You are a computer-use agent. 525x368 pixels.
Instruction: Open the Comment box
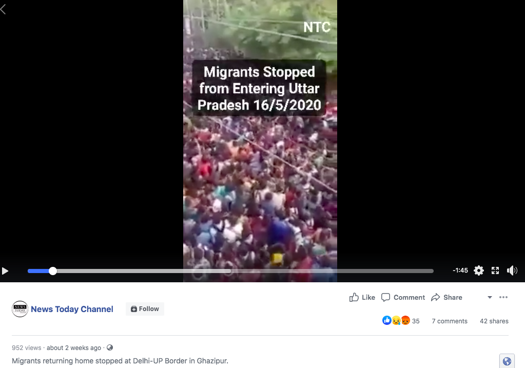403,297
